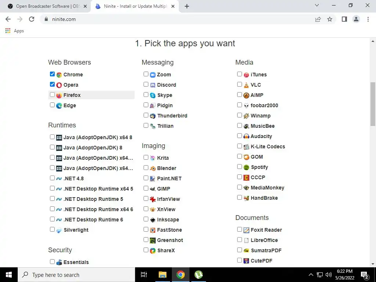Viewport: 376px width, 282px height.
Task: Open the Chrome three-dot menu
Action: [368, 19]
